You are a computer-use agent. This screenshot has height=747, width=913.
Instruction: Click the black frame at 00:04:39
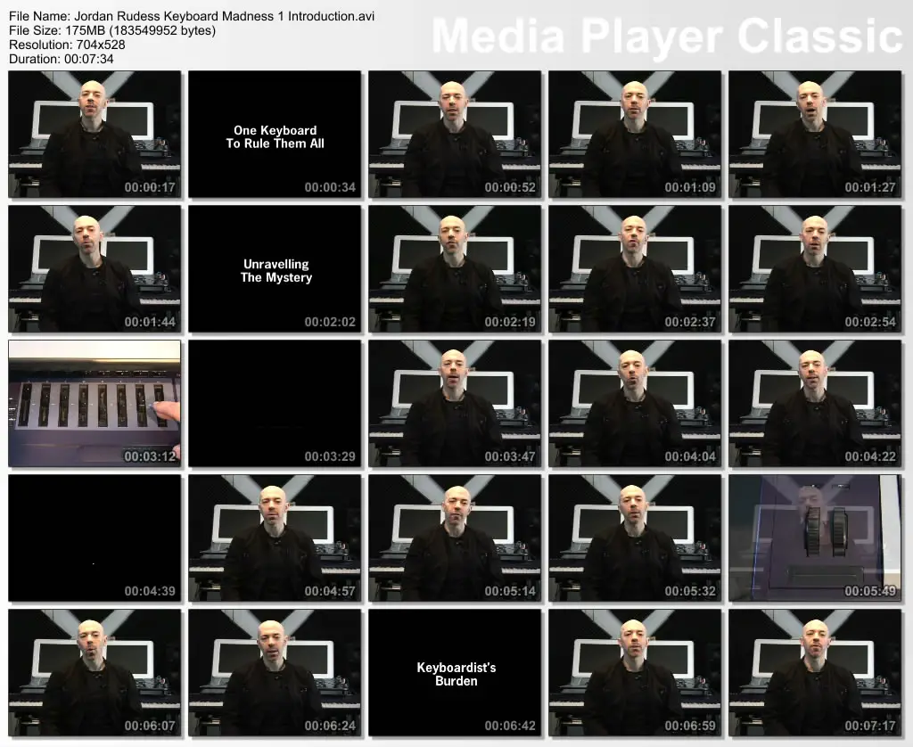tap(95, 538)
